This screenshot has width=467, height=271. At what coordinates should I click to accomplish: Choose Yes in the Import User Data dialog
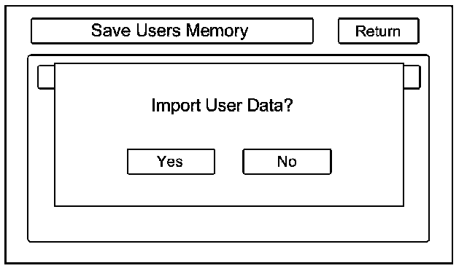tap(171, 162)
